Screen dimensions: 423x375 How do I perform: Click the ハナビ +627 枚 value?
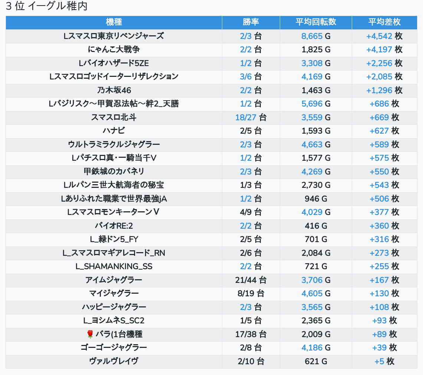[379, 131]
